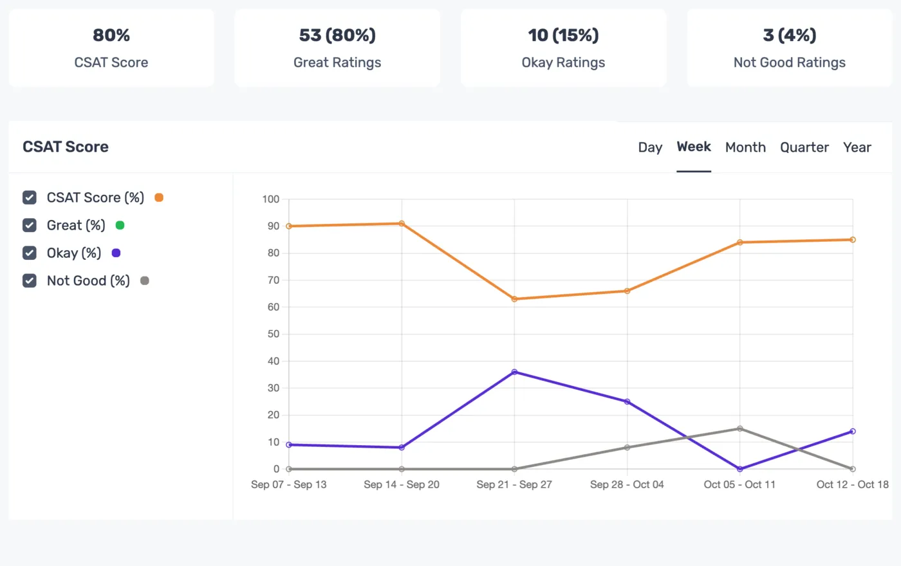The height and width of the screenshot is (566, 901).
Task: Click the '100' y-axis label
Action: [x=271, y=199]
